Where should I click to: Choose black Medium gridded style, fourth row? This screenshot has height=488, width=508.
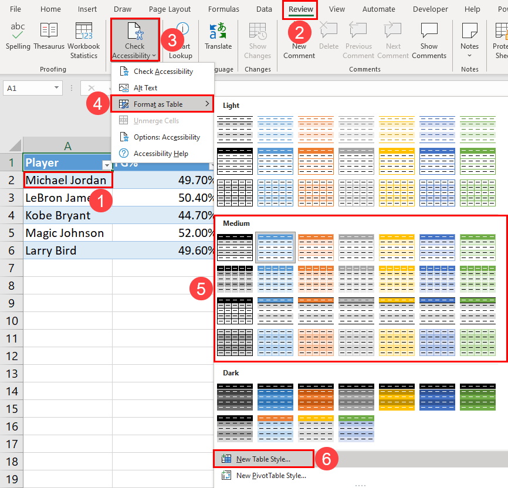tap(235, 343)
